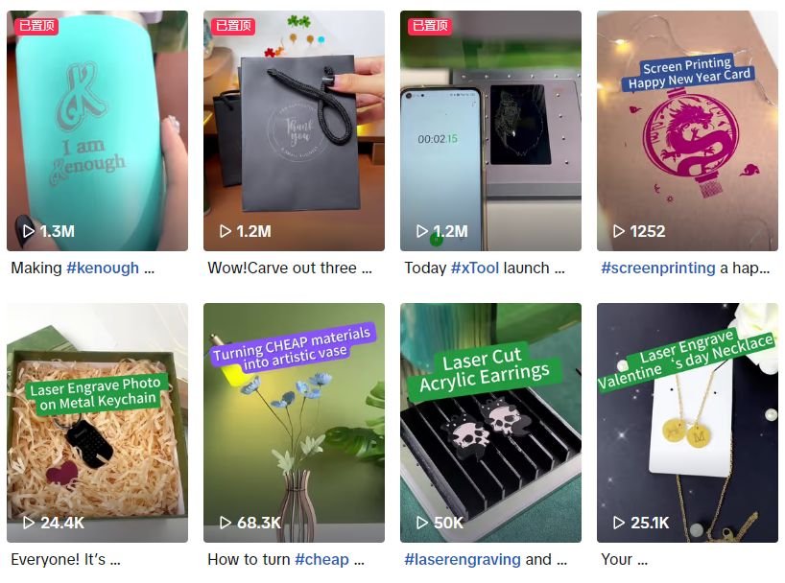
Task: Follow the #laserengraving hashtag link
Action: (x=463, y=559)
